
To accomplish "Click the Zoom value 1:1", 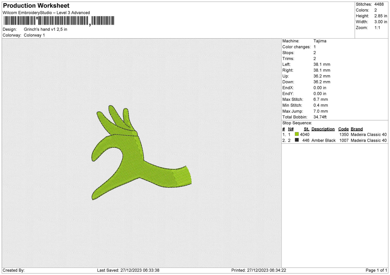I will pos(378,28).
